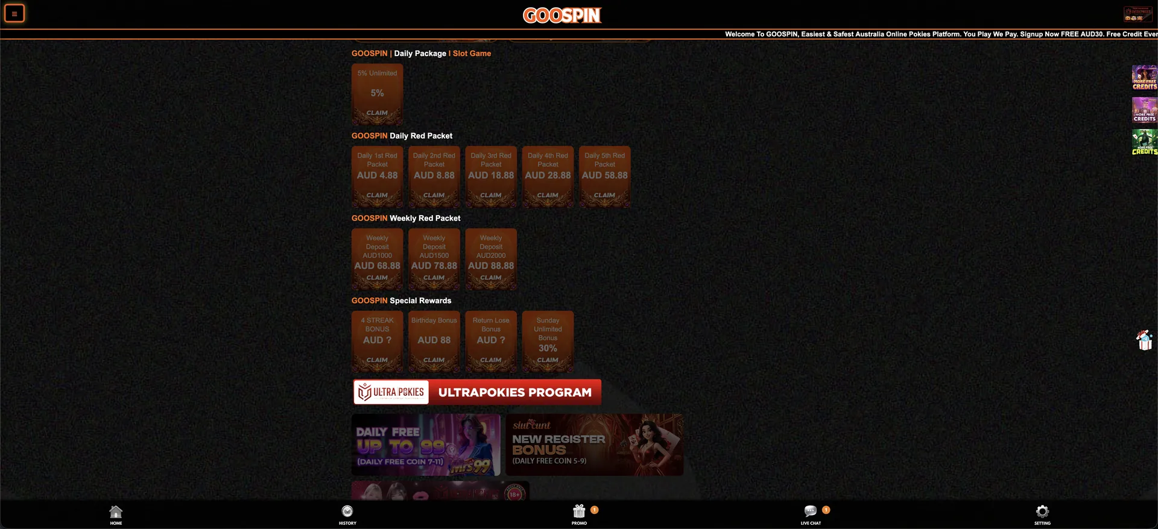The width and height of the screenshot is (1158, 529).
Task: Open the first More Free Credits banner
Action: [x=1144, y=78]
